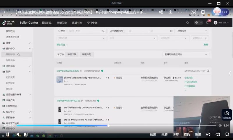Open the three-dots more options menu

pyautogui.click(x=180, y=12)
